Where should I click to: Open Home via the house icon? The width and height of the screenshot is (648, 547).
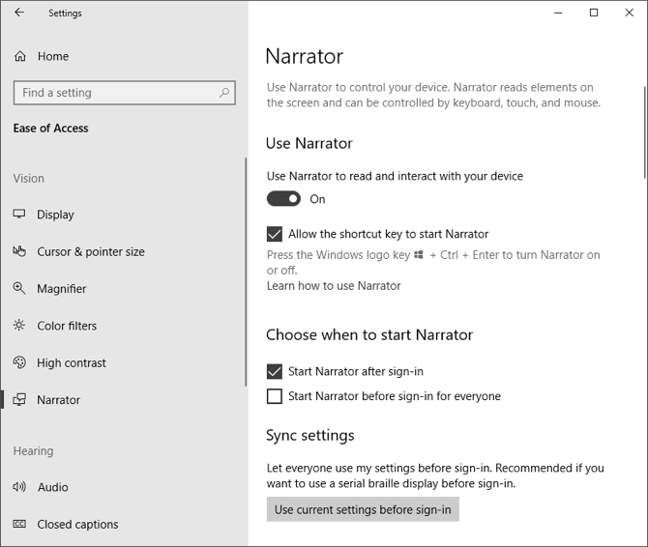pyautogui.click(x=20, y=56)
